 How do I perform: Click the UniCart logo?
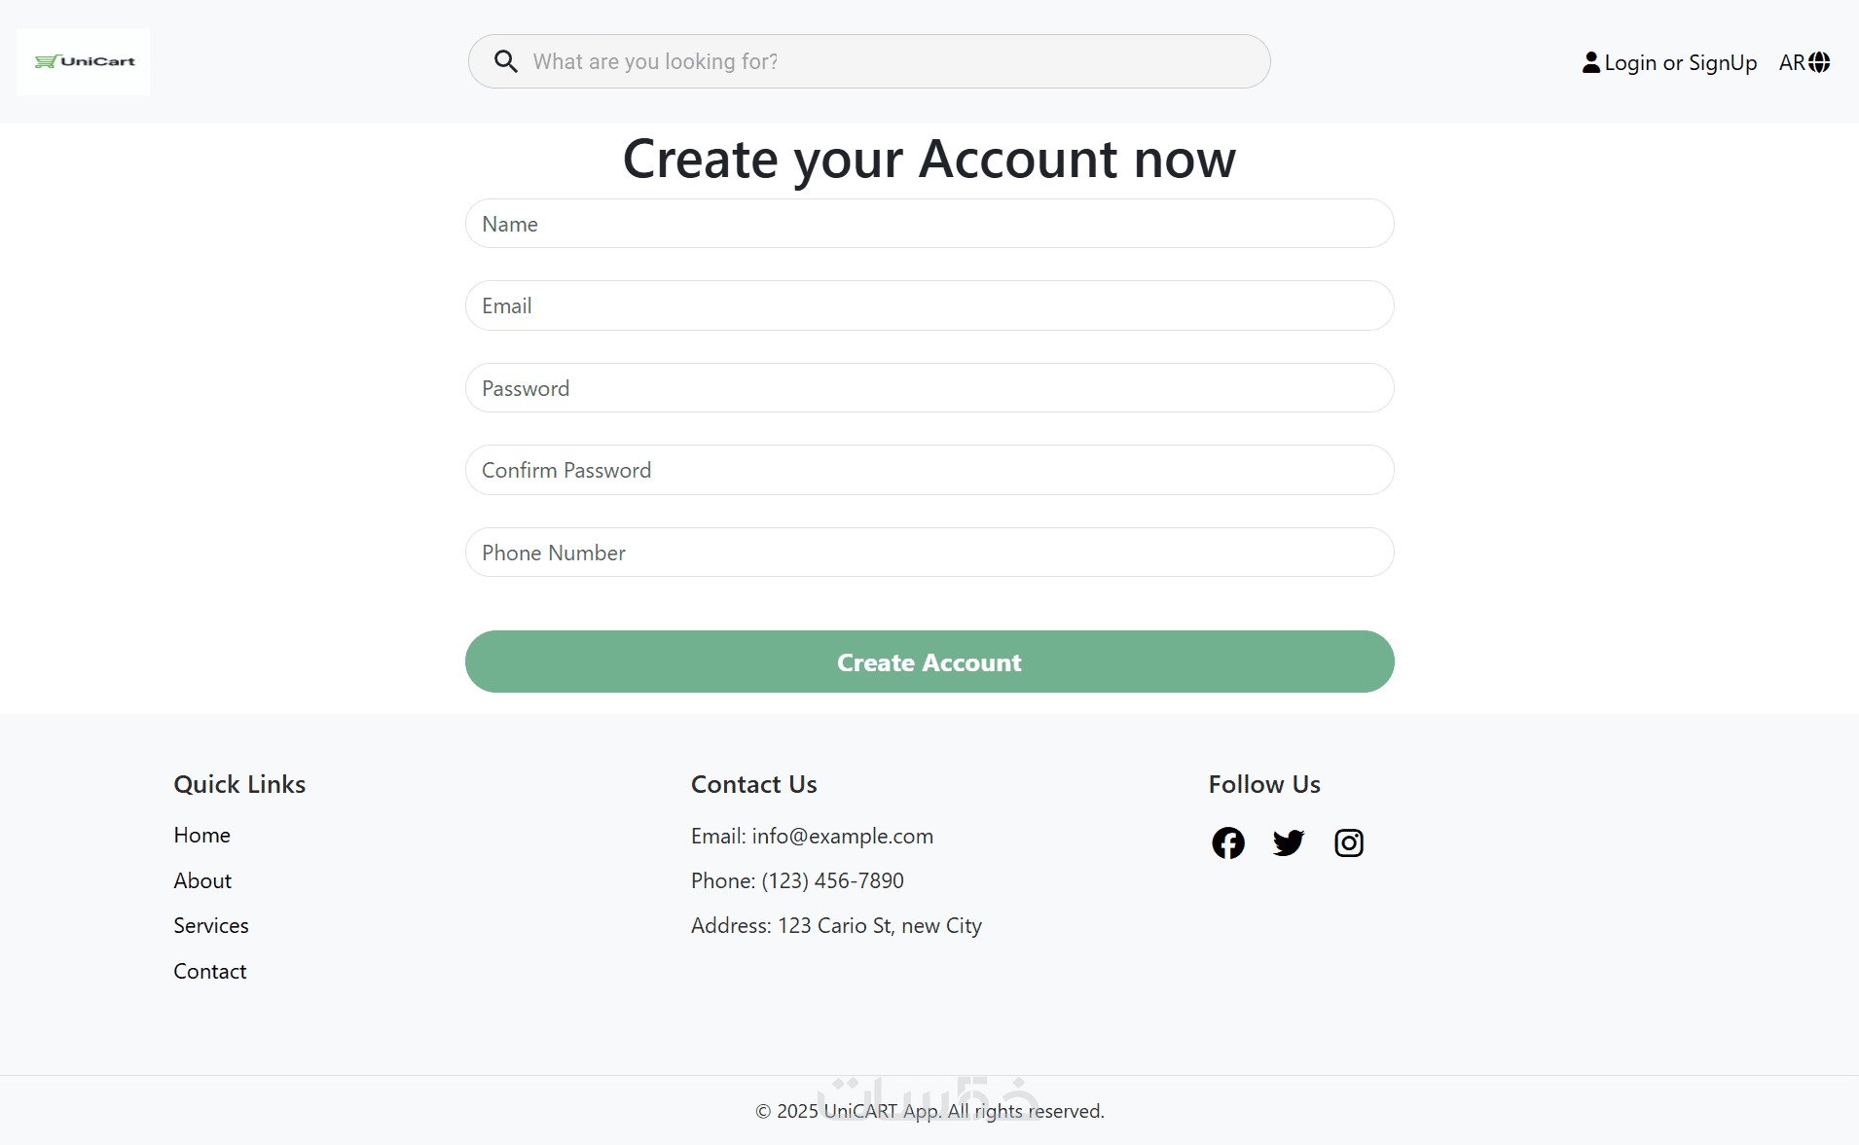(84, 61)
